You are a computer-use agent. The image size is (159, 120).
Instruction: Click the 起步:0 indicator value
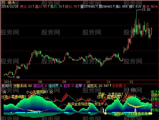point(68,86)
